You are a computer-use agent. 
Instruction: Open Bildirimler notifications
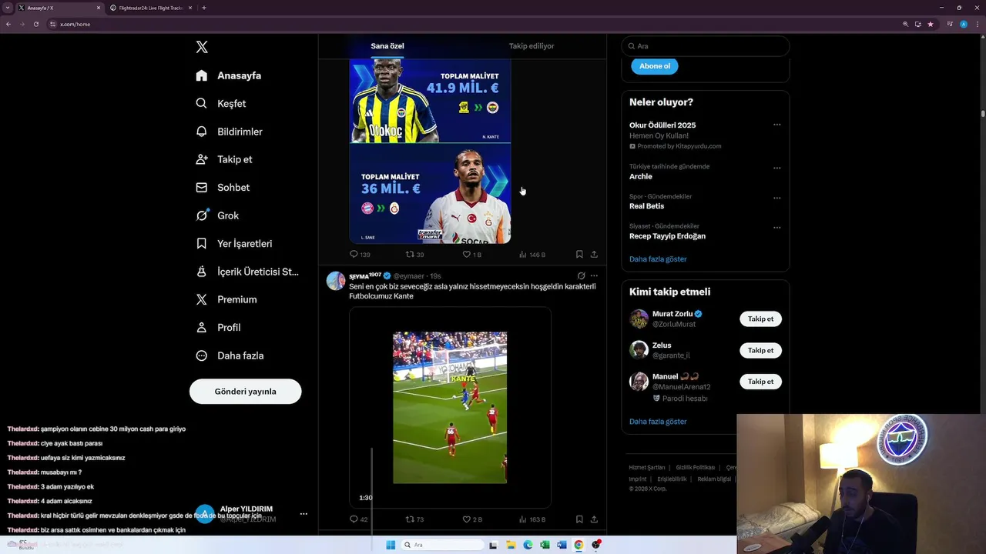point(229,132)
